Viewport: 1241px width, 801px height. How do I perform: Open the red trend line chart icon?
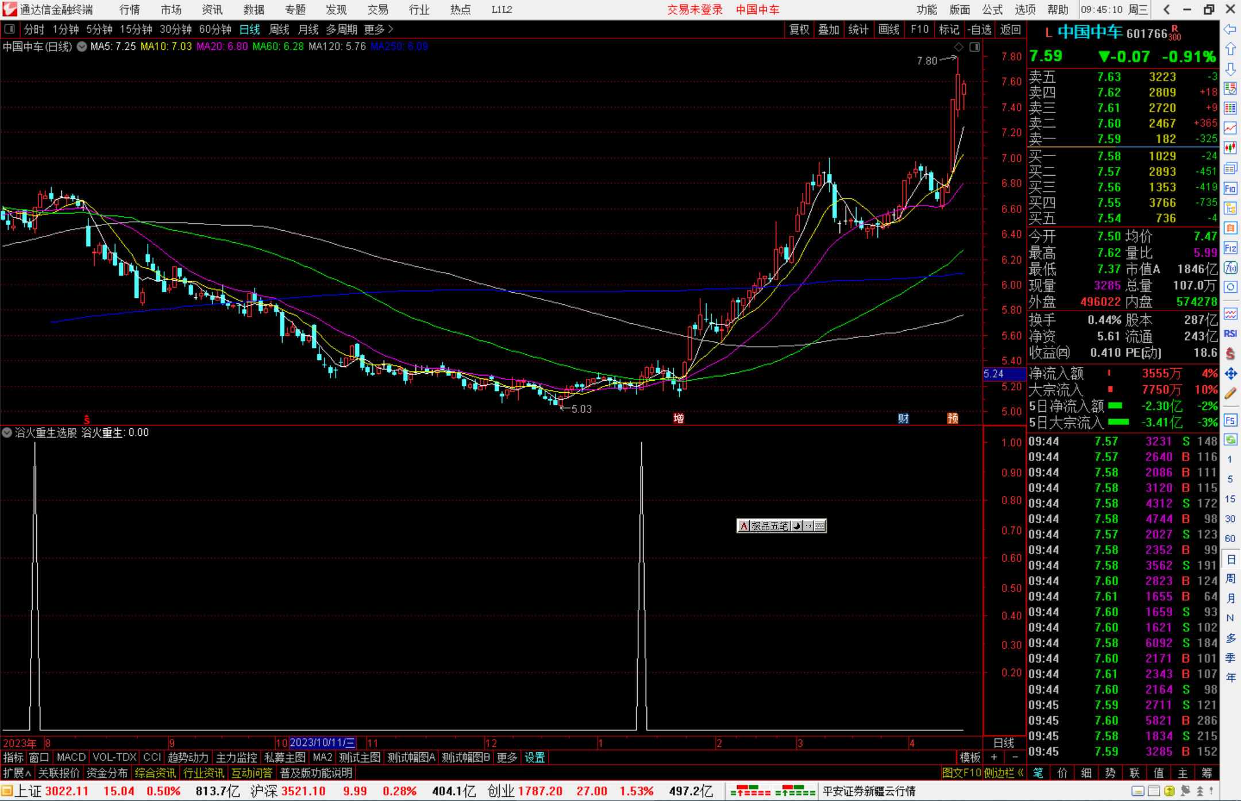pos(1230,128)
